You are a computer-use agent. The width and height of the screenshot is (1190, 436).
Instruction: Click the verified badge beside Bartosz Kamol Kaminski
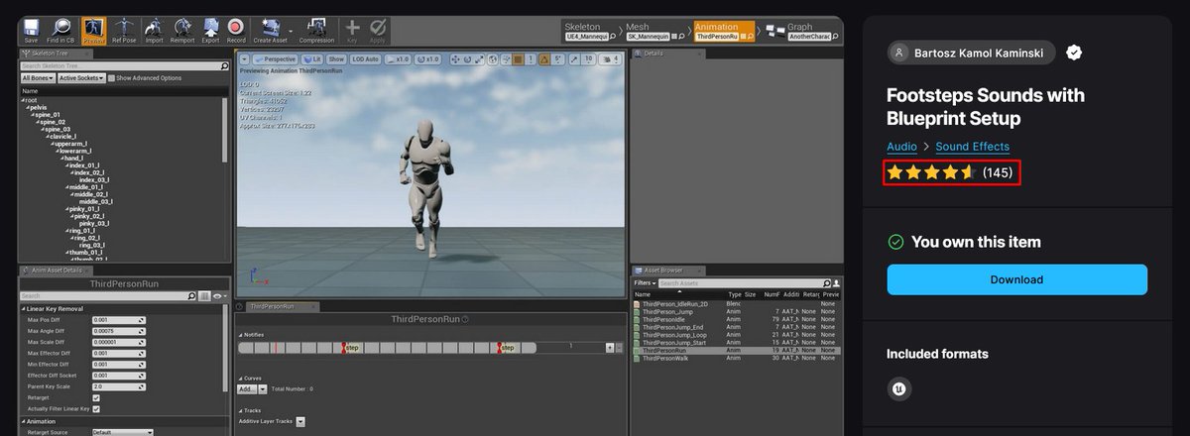[x=1074, y=53]
